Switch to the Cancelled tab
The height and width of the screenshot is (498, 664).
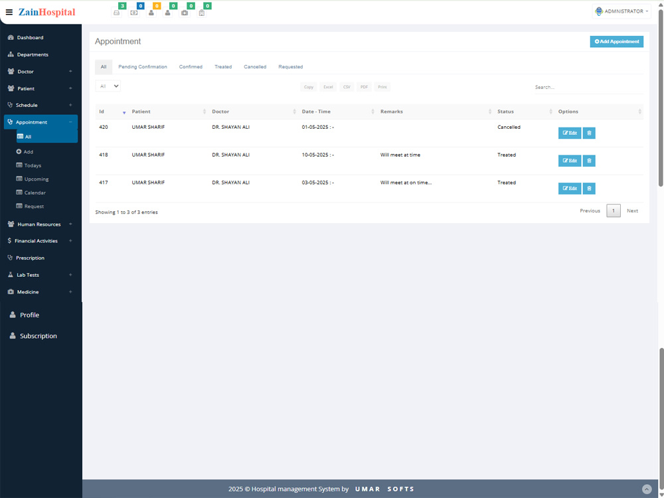click(255, 67)
